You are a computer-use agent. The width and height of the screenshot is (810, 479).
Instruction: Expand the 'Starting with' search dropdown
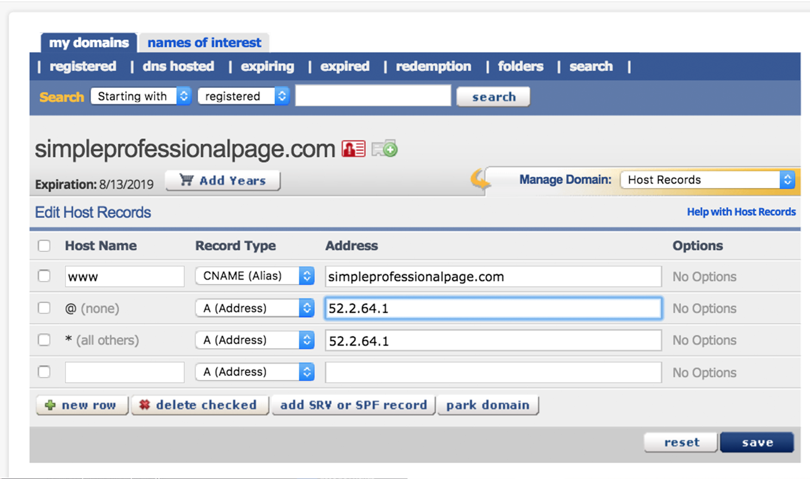[x=140, y=96]
